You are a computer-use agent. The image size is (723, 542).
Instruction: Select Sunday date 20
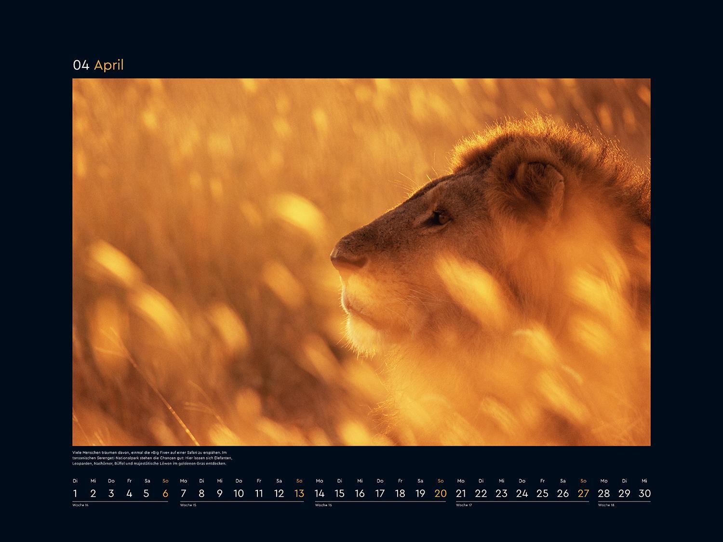[x=441, y=493]
